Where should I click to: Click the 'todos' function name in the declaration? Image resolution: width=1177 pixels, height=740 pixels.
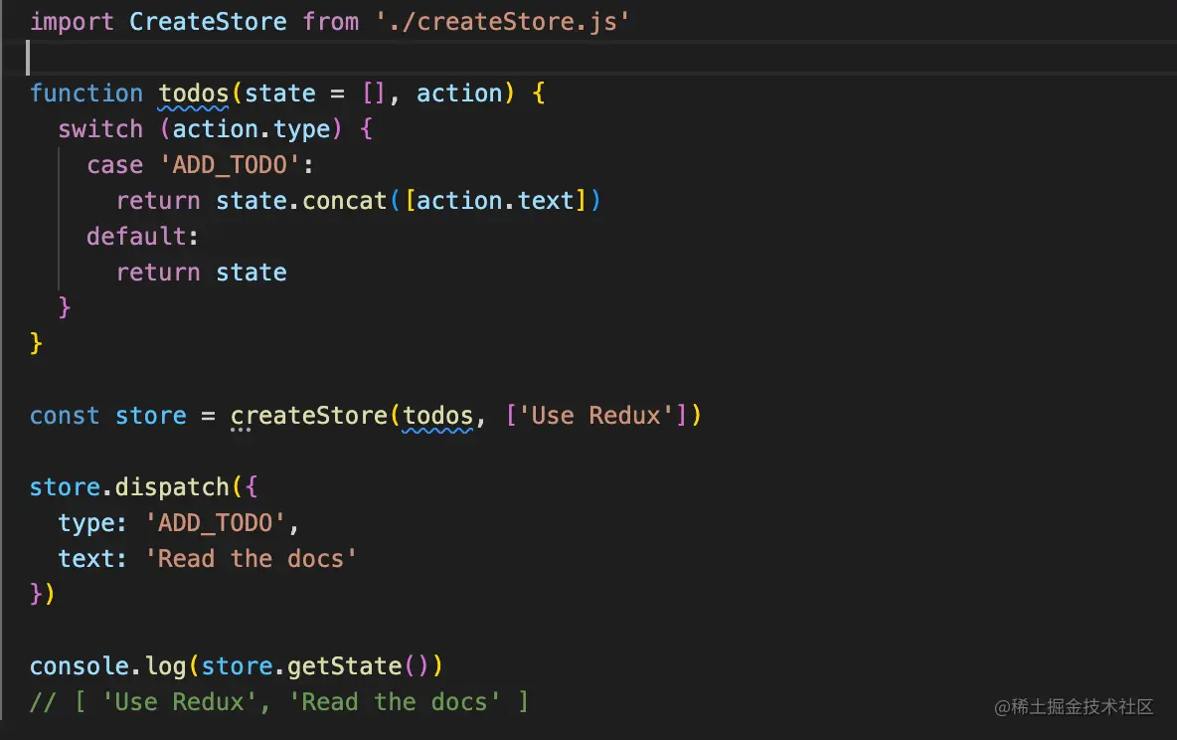tap(194, 93)
